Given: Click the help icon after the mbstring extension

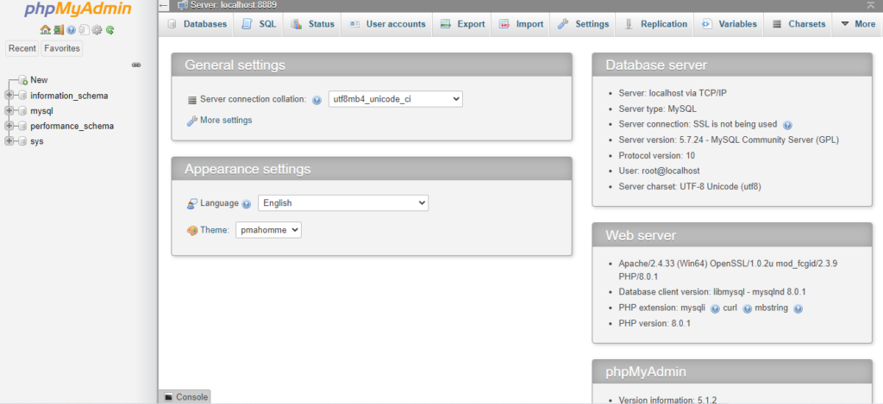Looking at the screenshot, I should click(x=798, y=308).
